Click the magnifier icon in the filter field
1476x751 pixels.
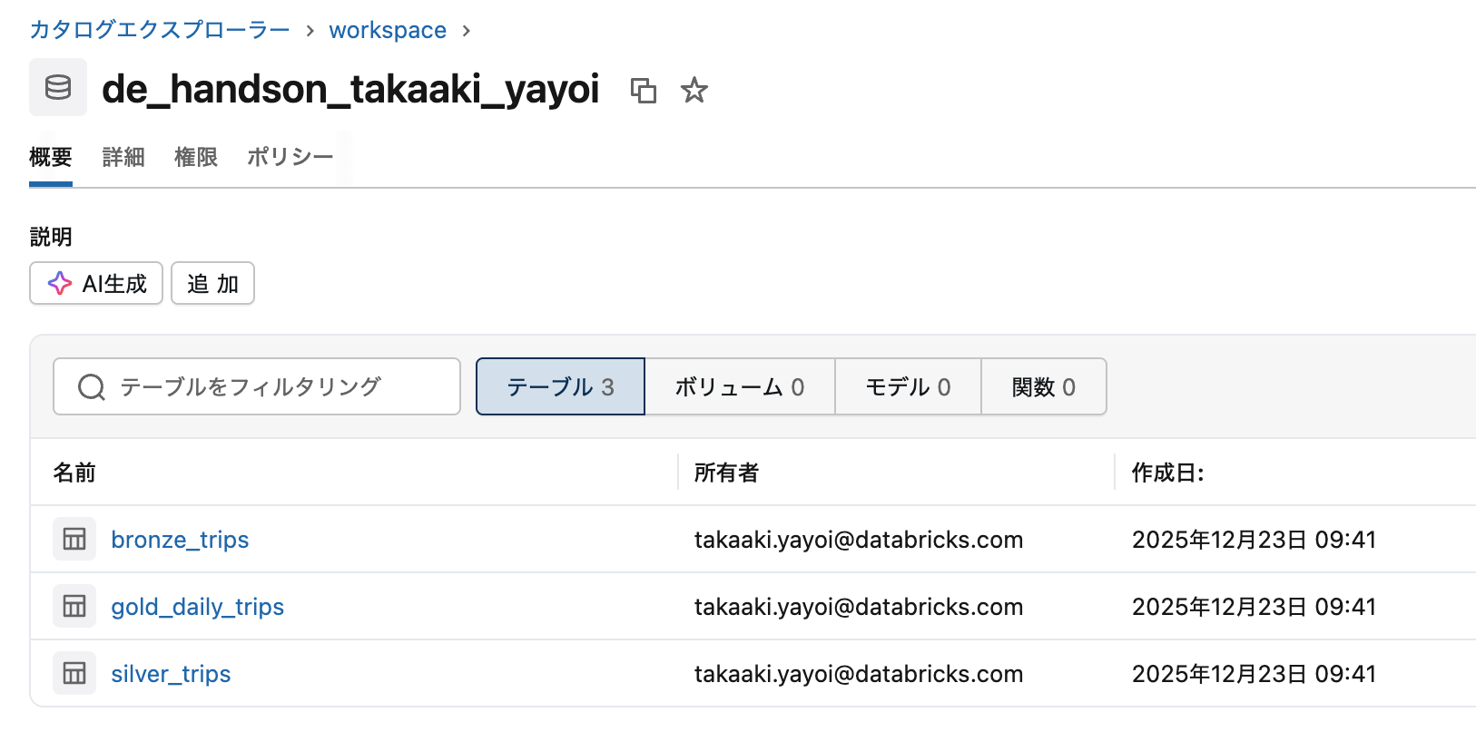click(x=90, y=386)
